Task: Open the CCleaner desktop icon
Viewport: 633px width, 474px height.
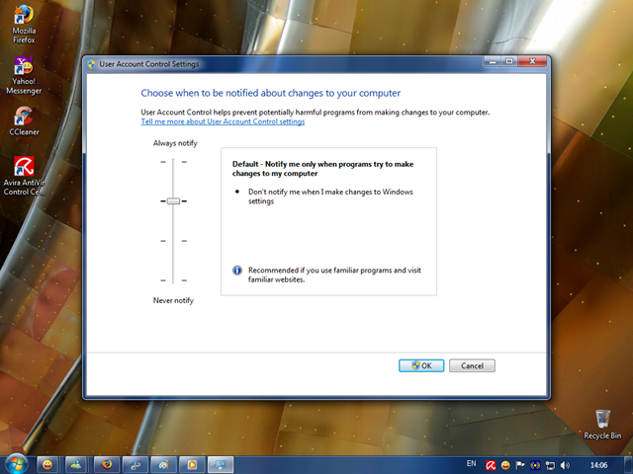Action: point(24,119)
